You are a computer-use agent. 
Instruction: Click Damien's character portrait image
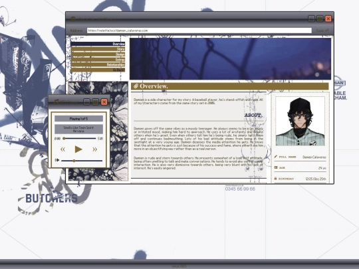click(x=300, y=122)
